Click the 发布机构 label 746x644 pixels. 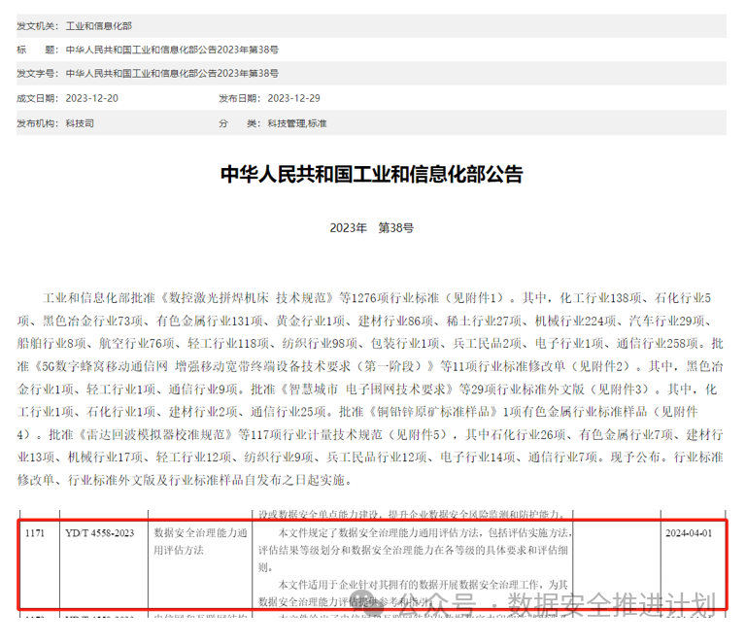click(x=37, y=123)
